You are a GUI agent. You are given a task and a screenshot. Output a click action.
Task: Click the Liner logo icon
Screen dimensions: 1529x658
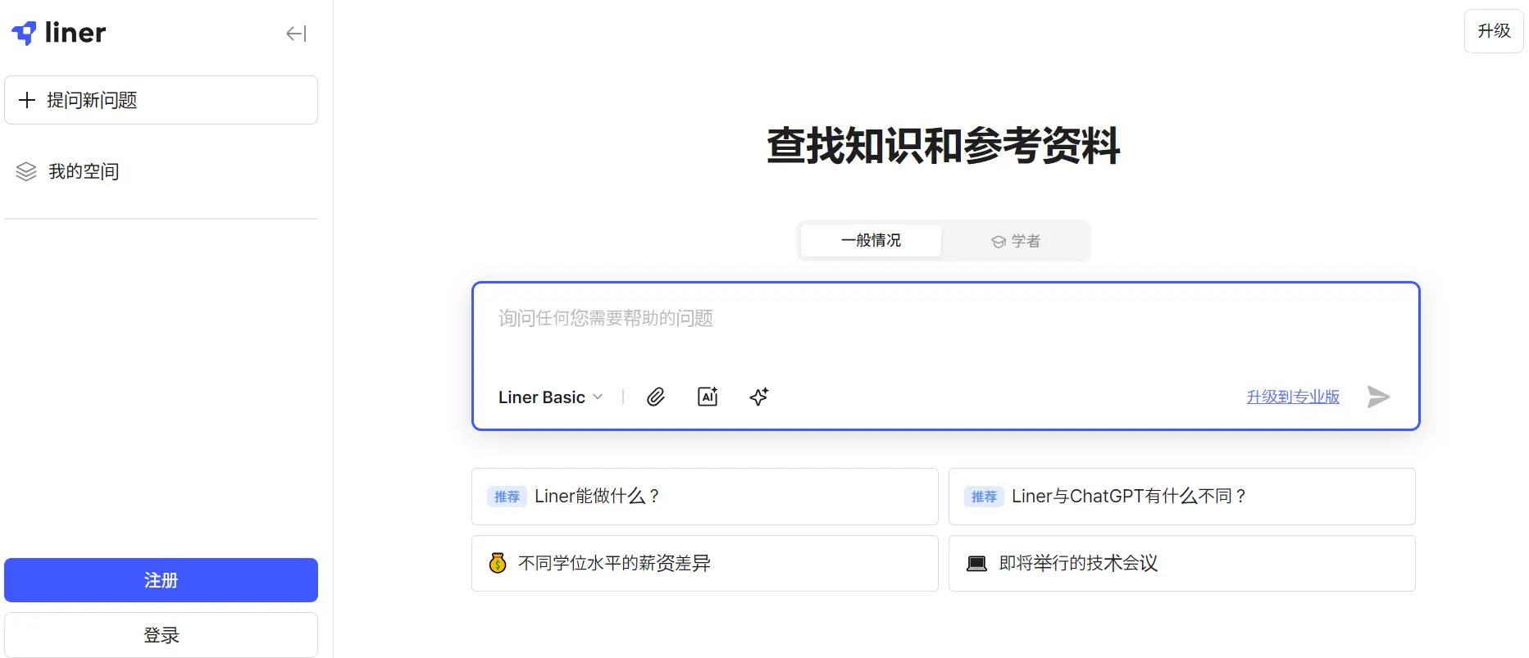(25, 33)
